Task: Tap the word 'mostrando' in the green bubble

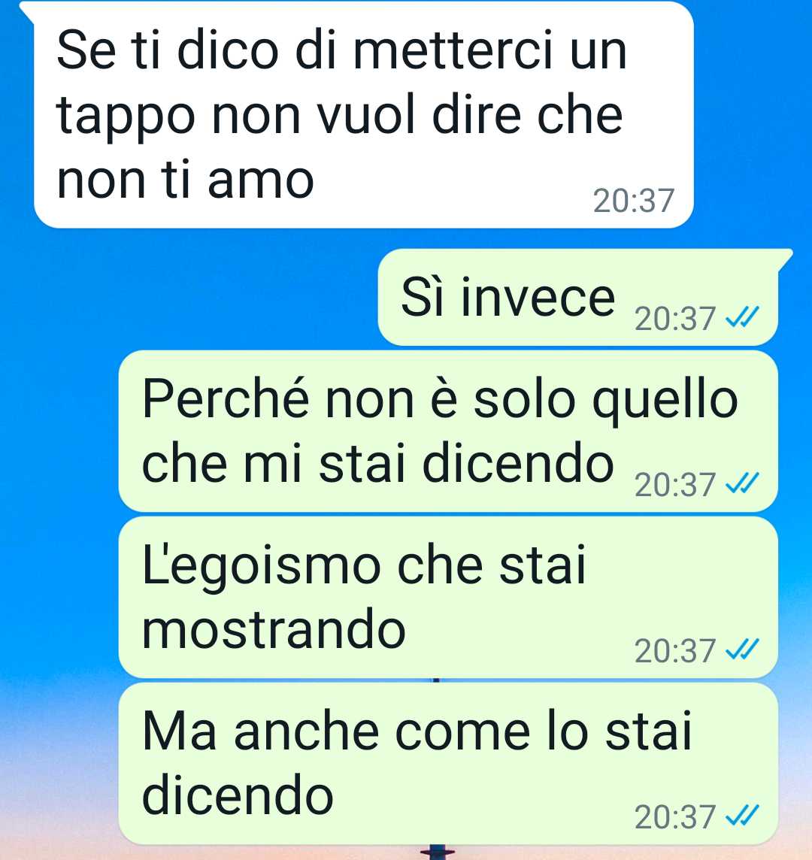Action: 274,629
